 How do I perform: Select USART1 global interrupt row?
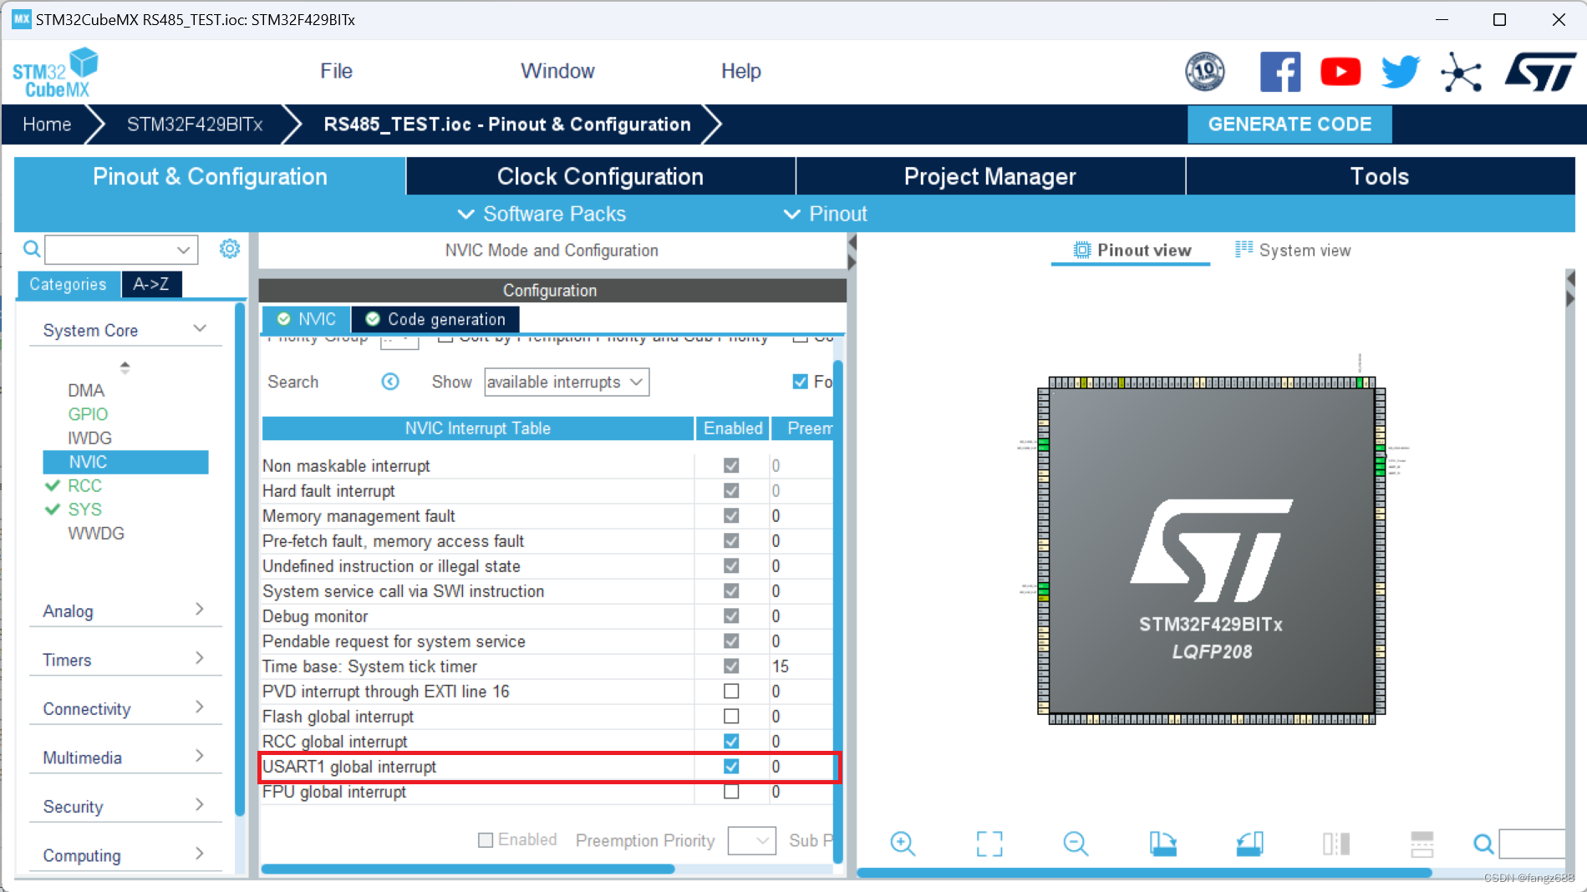click(x=549, y=767)
